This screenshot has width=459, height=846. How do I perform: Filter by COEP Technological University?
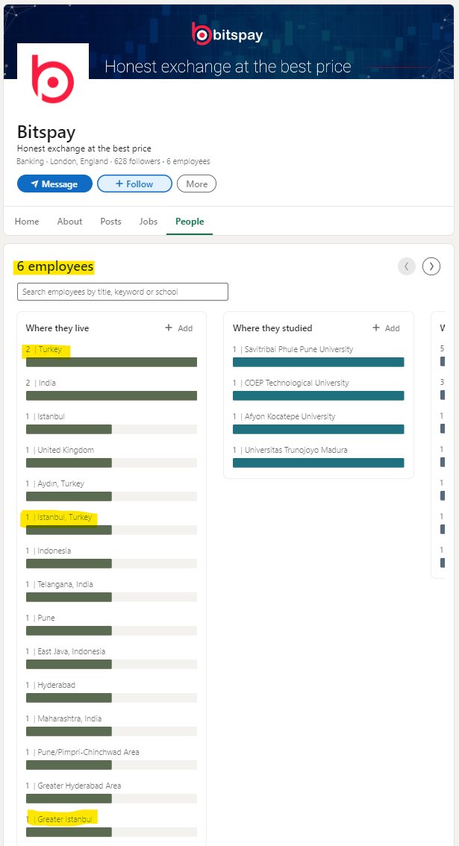pyautogui.click(x=318, y=389)
